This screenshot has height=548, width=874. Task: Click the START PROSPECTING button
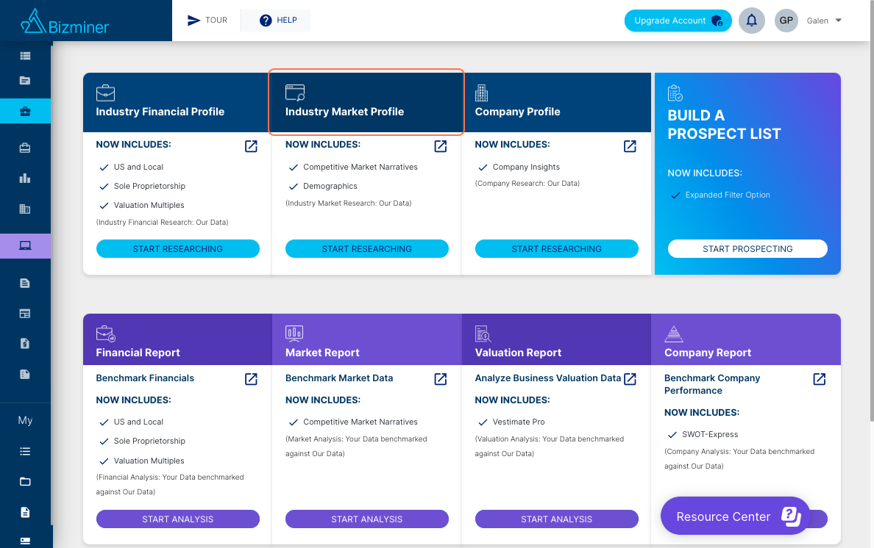click(x=747, y=249)
